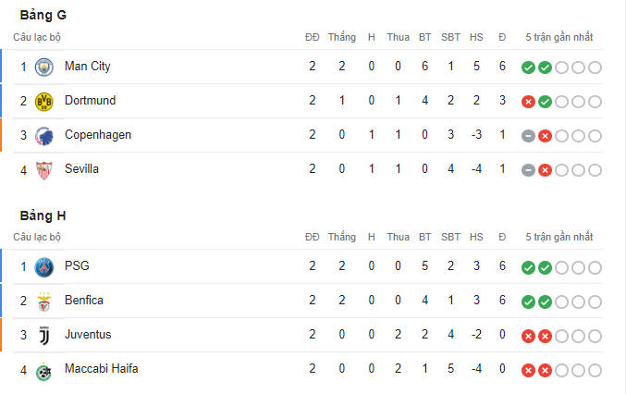Image resolution: width=626 pixels, height=394 pixels.
Task: Click PSG's first green win icon
Action: coord(528,267)
